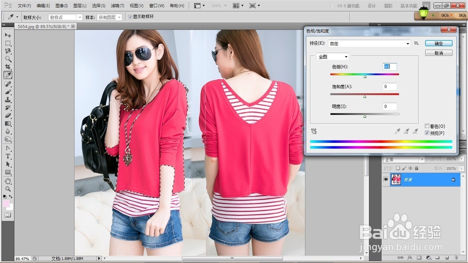Reset default foreground/background colors
Viewport: 468px width, 263px height.
(5, 197)
